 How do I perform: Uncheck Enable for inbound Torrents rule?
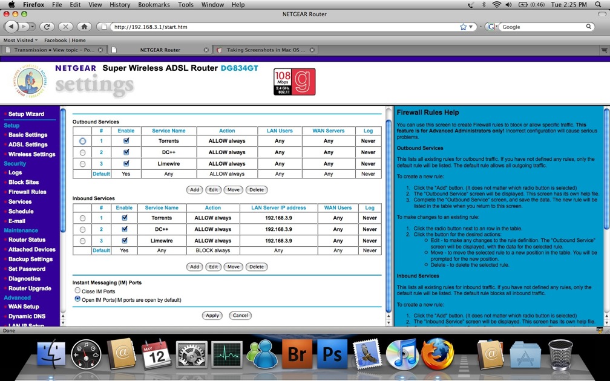pyautogui.click(x=125, y=218)
